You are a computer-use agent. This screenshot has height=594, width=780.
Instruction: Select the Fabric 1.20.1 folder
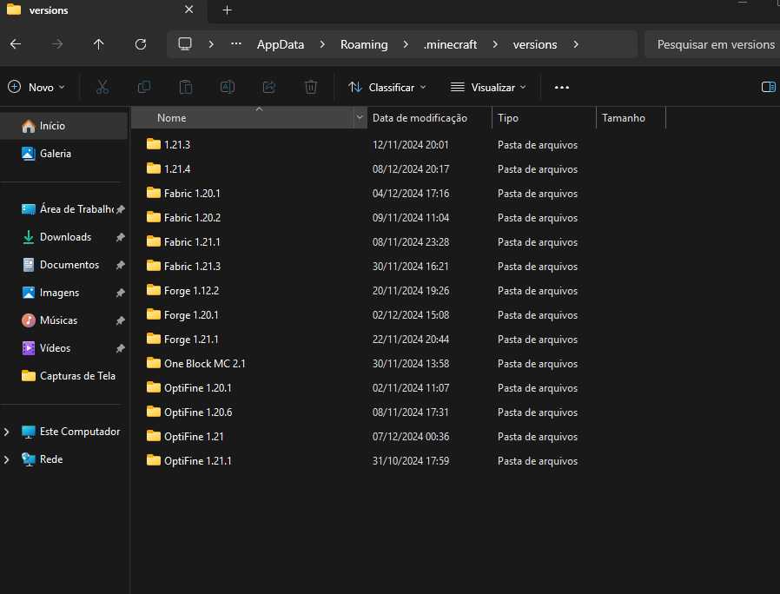pyautogui.click(x=183, y=194)
